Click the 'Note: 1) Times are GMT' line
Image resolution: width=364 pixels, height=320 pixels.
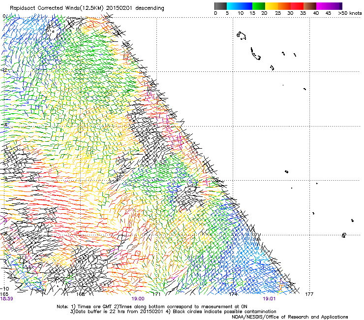tap(152, 307)
